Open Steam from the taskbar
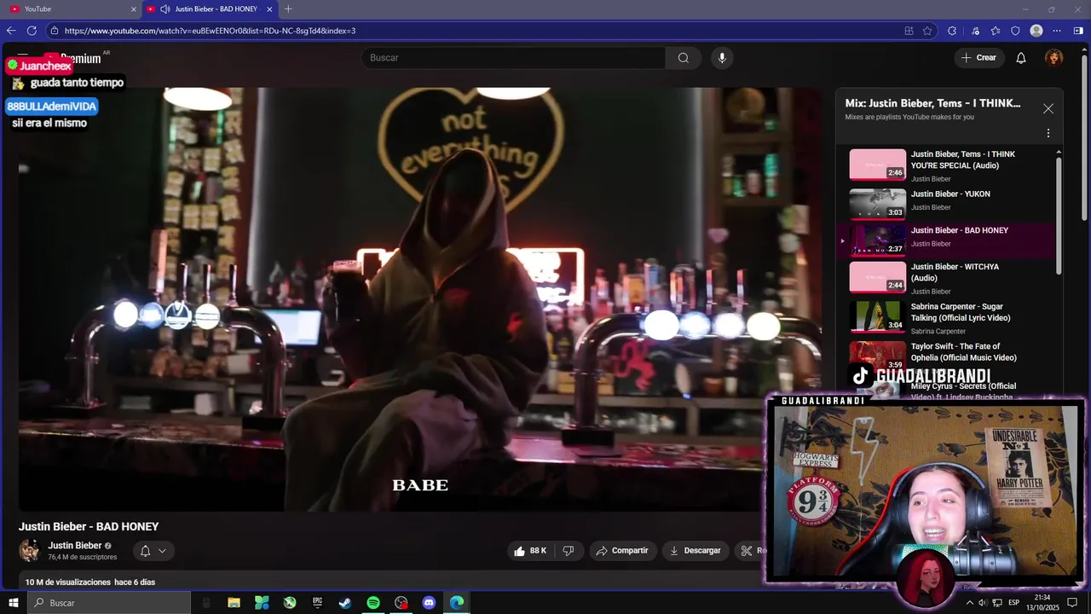Image resolution: width=1091 pixels, height=614 pixels. click(x=345, y=603)
